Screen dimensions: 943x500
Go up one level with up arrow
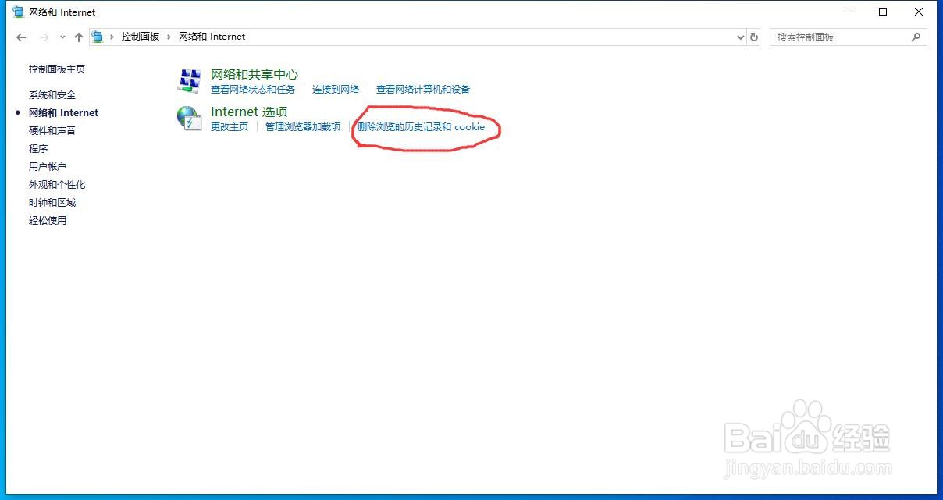click(x=79, y=37)
